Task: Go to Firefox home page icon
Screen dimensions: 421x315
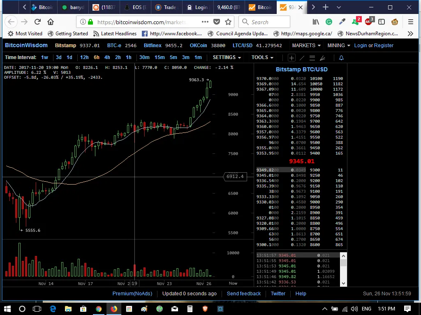Action: coord(51,22)
